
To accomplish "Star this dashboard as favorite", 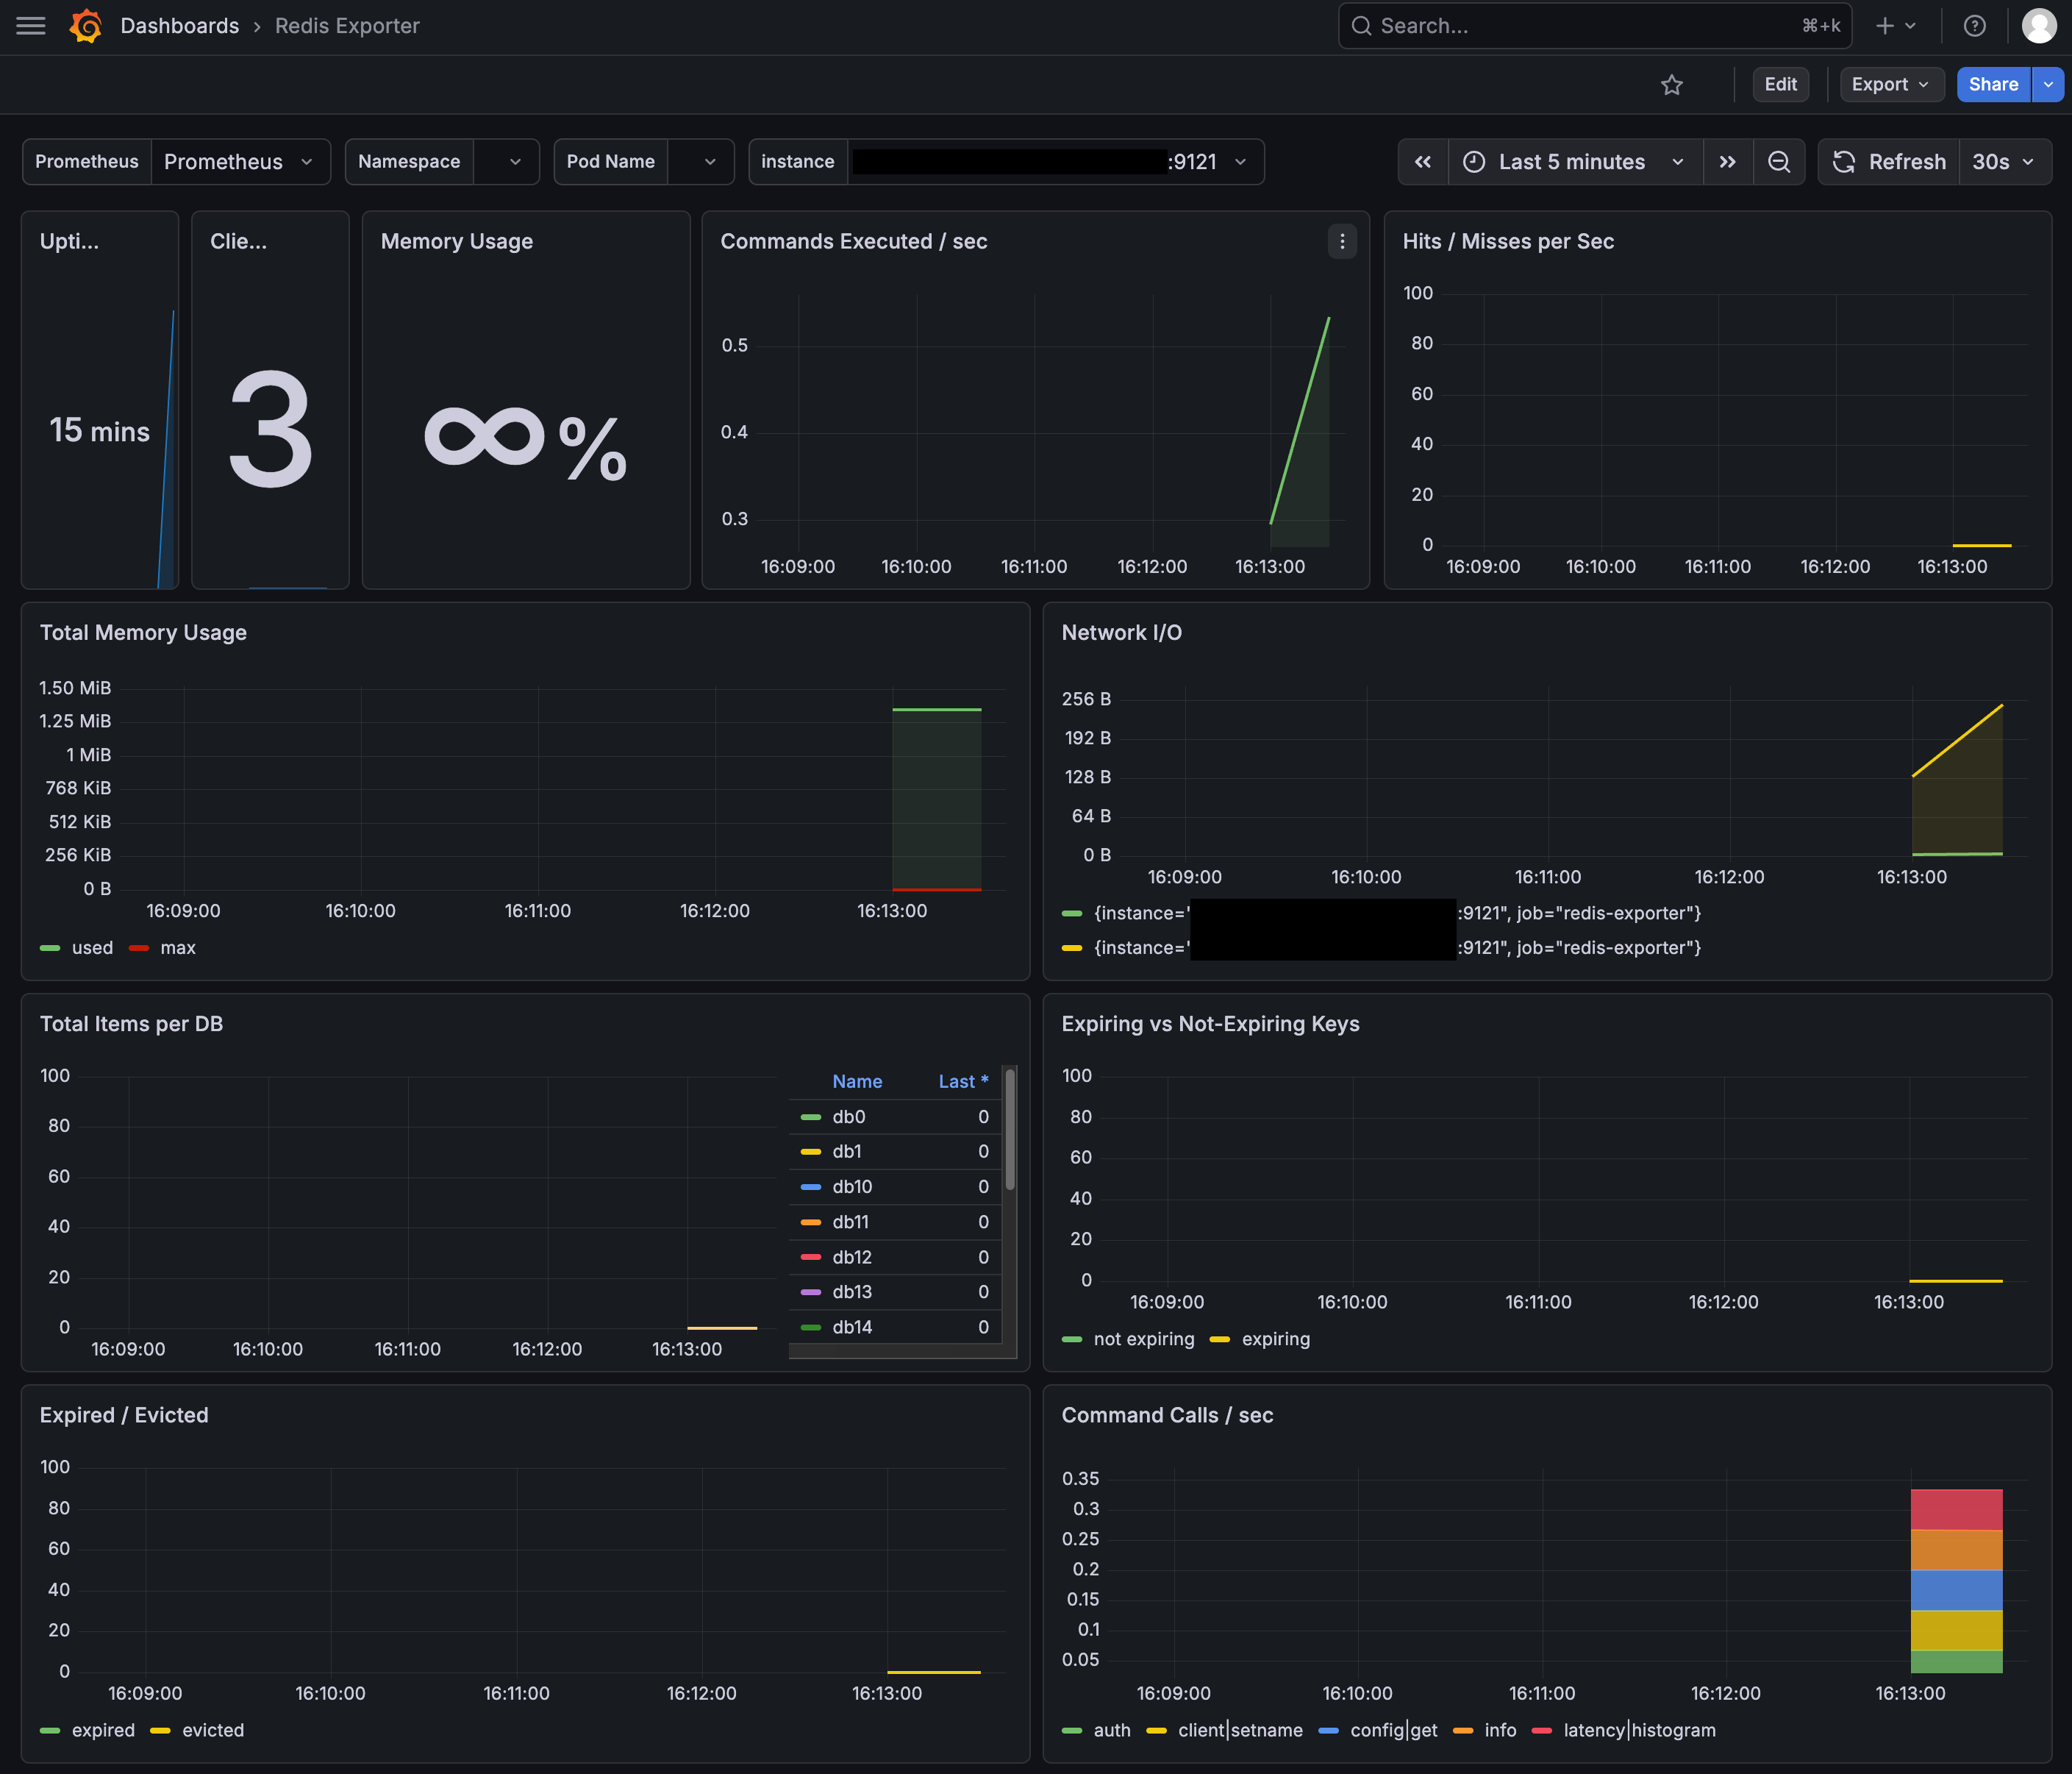I will coord(1672,85).
